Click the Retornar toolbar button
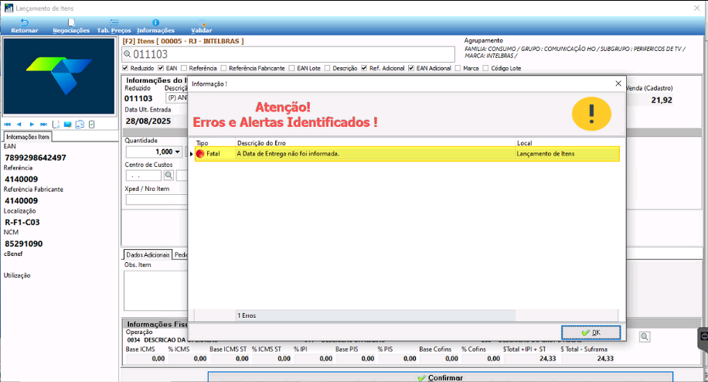The width and height of the screenshot is (708, 382). point(25,26)
